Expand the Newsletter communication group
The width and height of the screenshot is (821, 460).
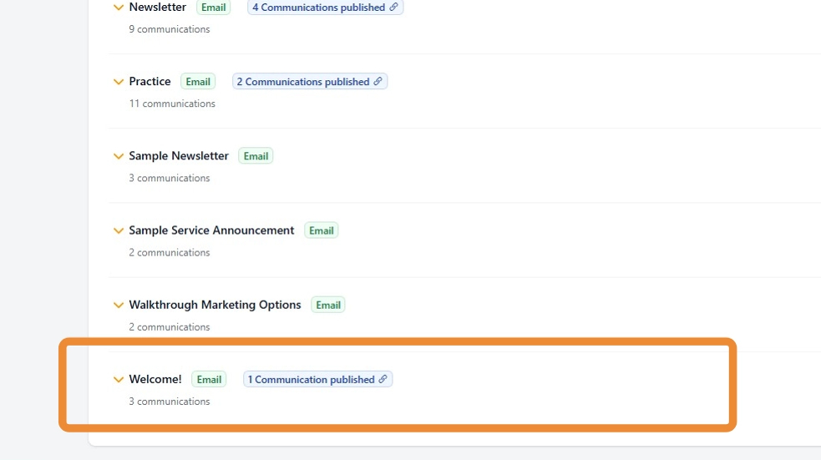point(118,8)
